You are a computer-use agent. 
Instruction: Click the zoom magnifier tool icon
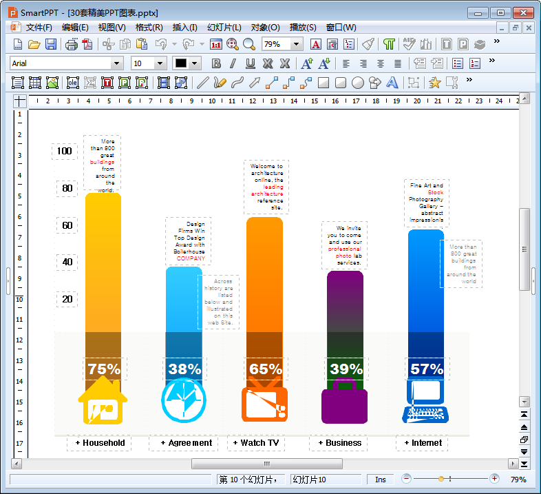click(x=248, y=44)
